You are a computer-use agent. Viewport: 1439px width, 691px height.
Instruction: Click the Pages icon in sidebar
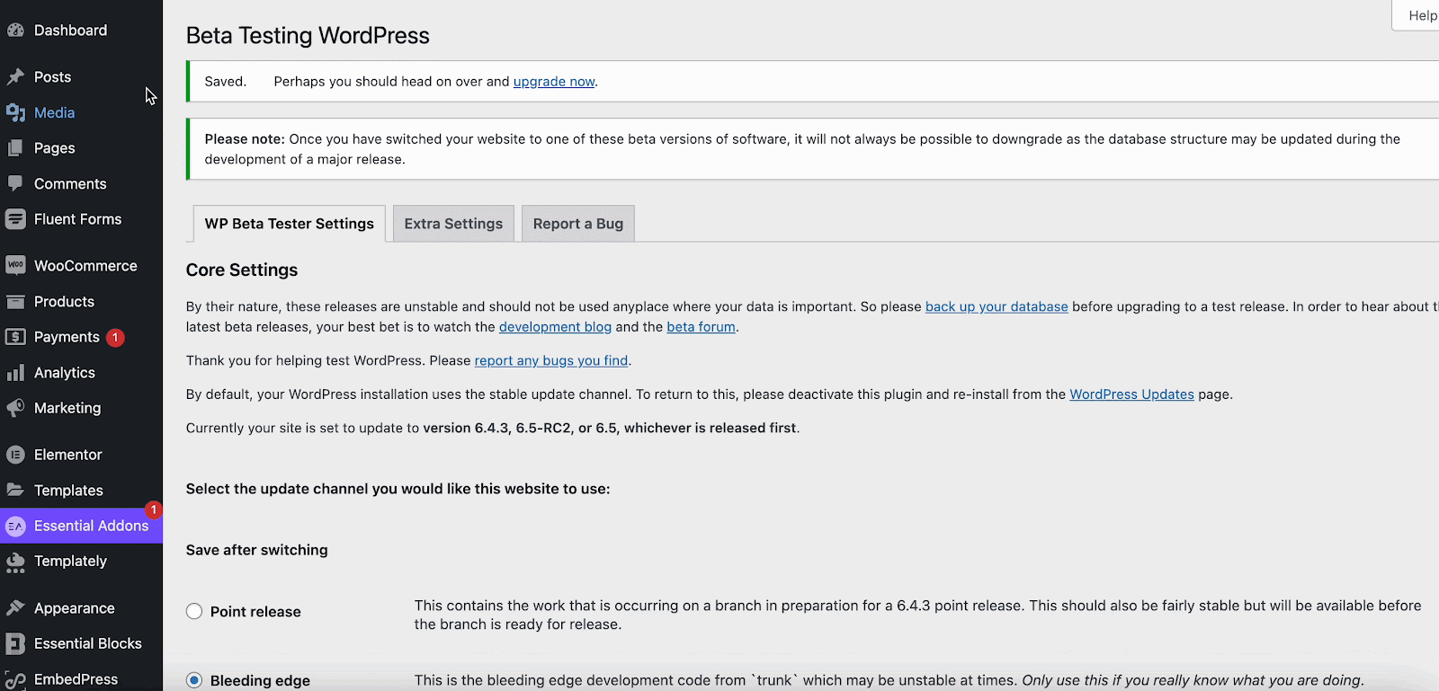click(15, 148)
